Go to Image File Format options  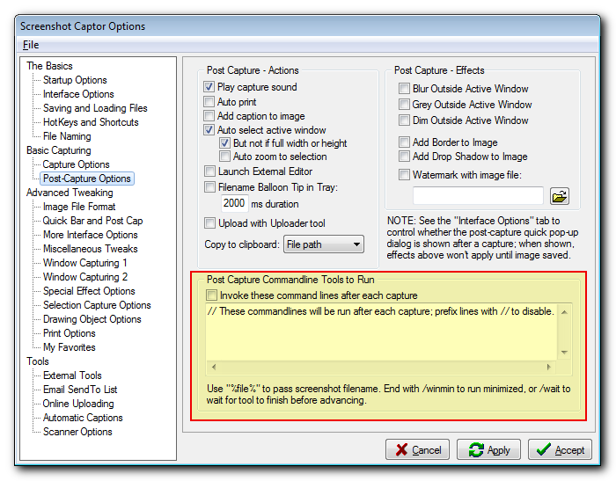pyautogui.click(x=80, y=207)
